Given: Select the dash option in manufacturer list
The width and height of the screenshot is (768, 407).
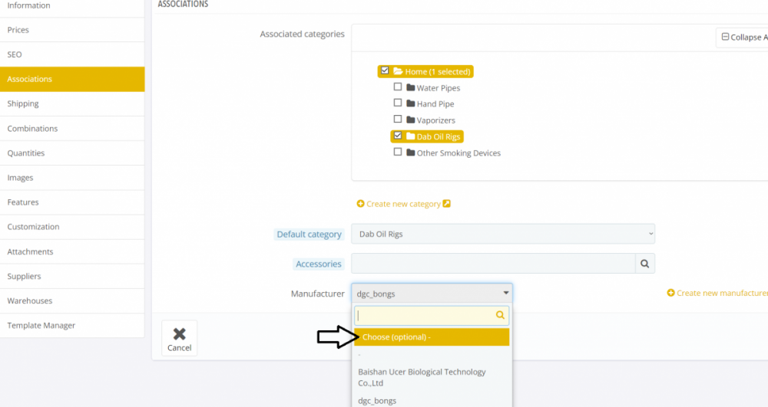Looking at the screenshot, I should pos(432,354).
